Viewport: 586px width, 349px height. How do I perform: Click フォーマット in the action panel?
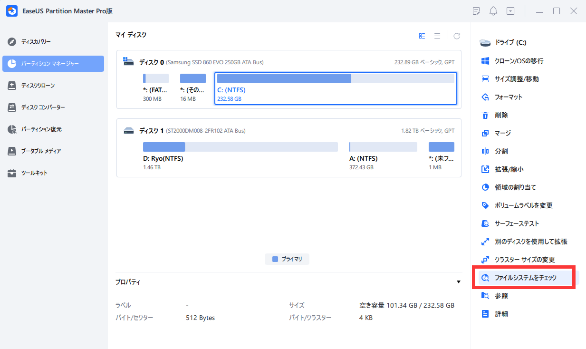tap(508, 97)
